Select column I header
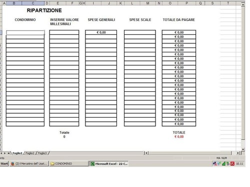The image size is (250, 187). [x=93, y=3]
